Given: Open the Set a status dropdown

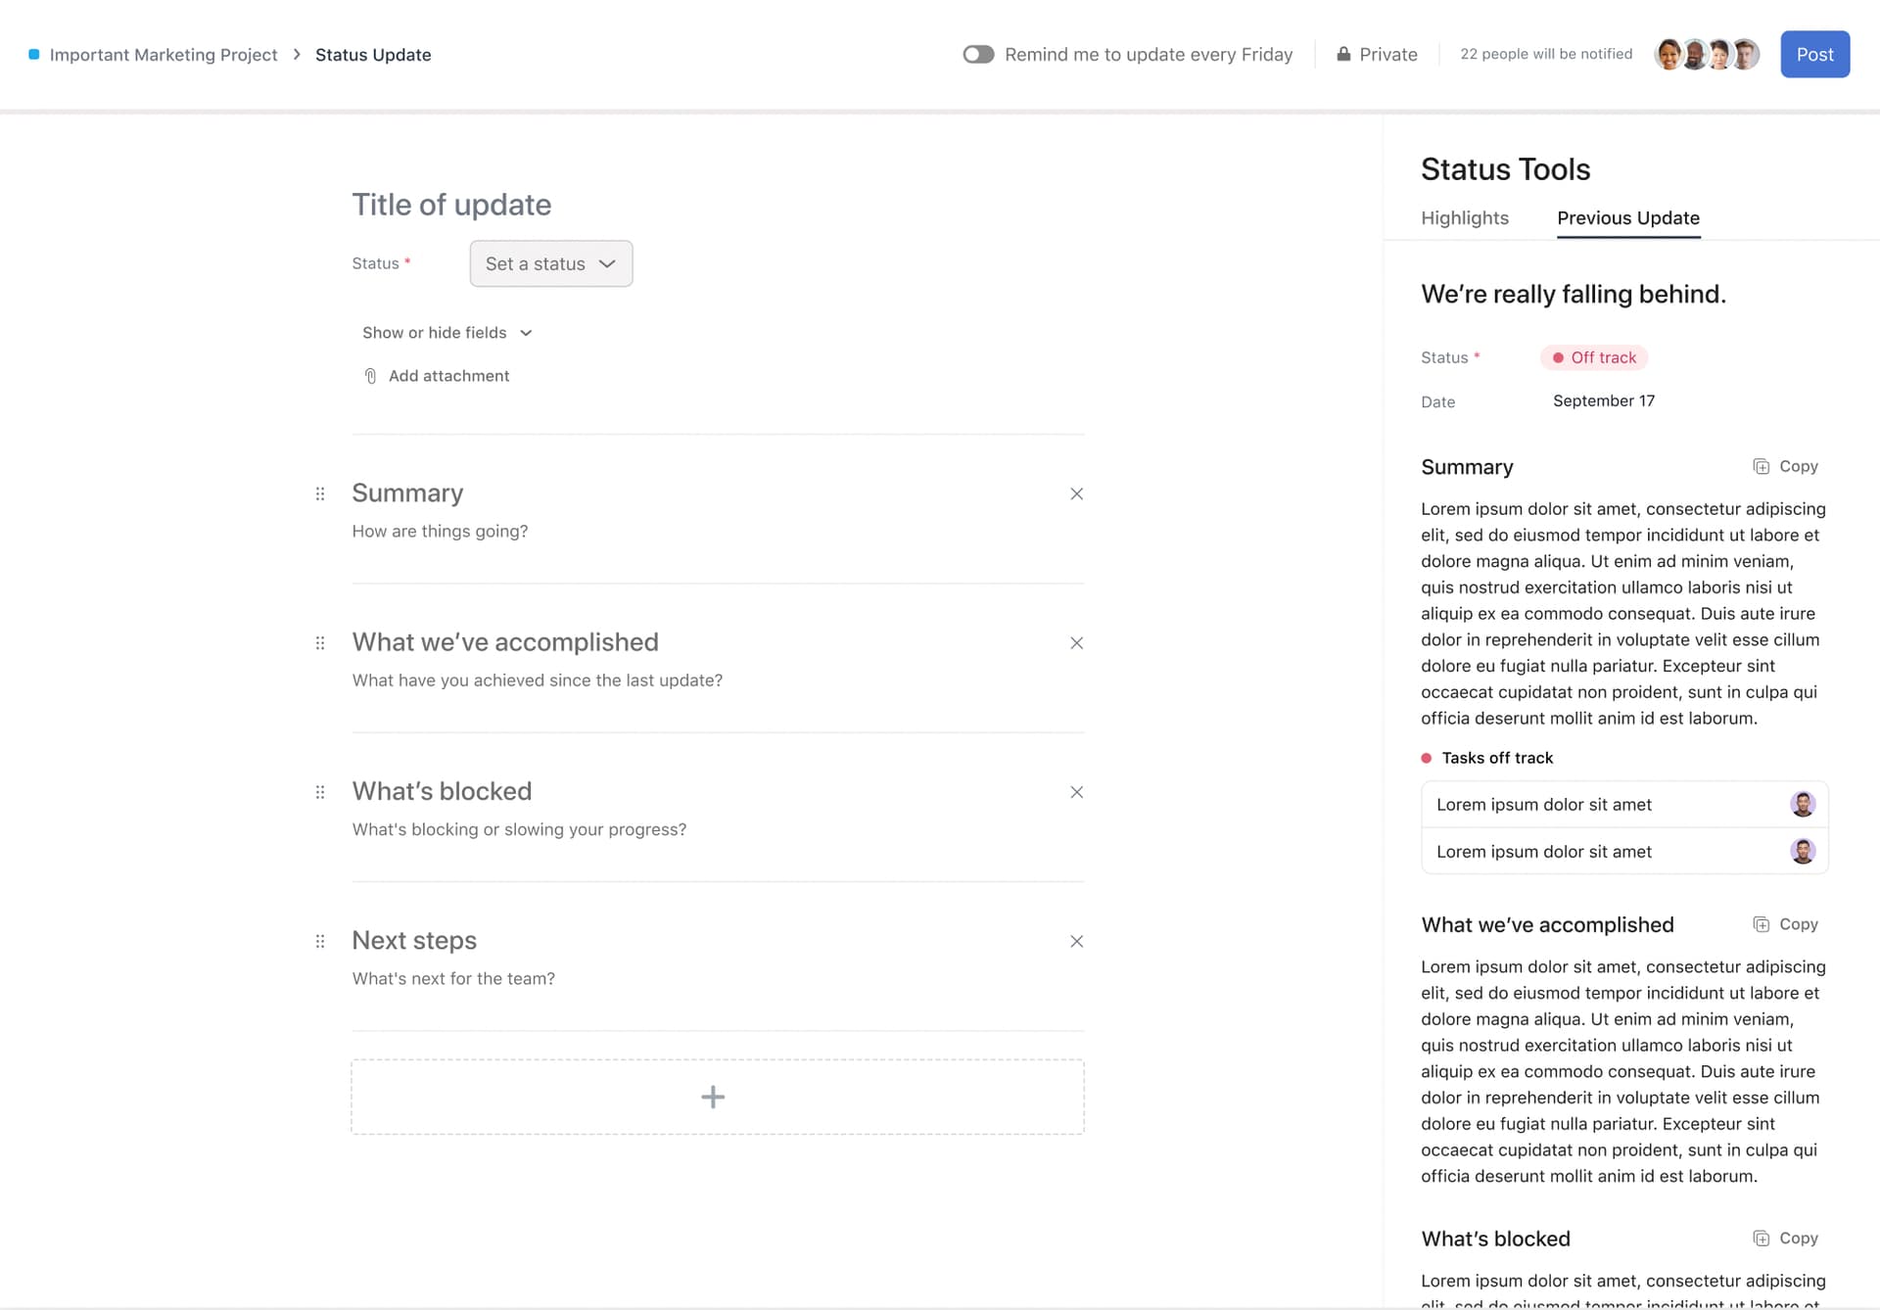Looking at the screenshot, I should click(550, 263).
